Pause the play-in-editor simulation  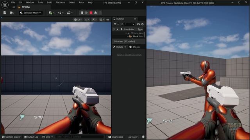(x=82, y=13)
